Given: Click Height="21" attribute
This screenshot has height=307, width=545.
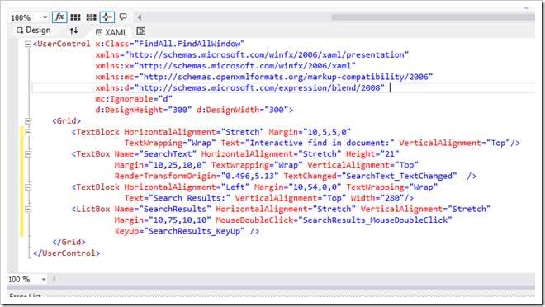Looking at the screenshot, I should pyautogui.click(x=372, y=154).
